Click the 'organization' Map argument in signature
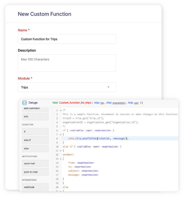Image resolution: width=184 pixels, height=197 pixels. tap(119, 103)
